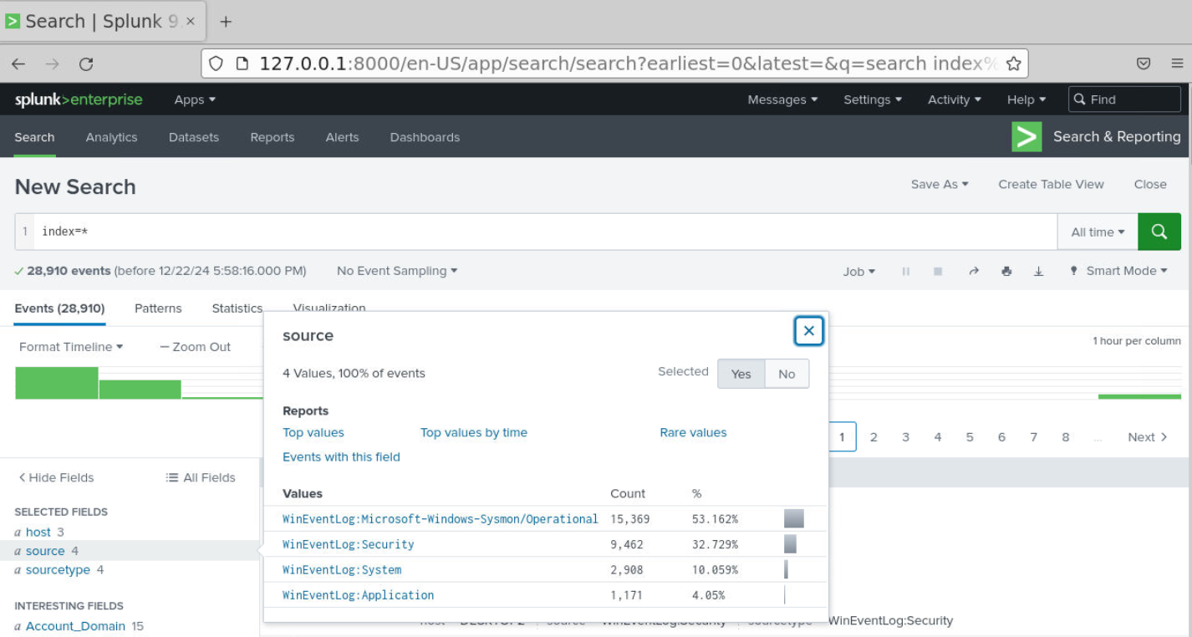Open the Job dropdown menu

coord(859,271)
